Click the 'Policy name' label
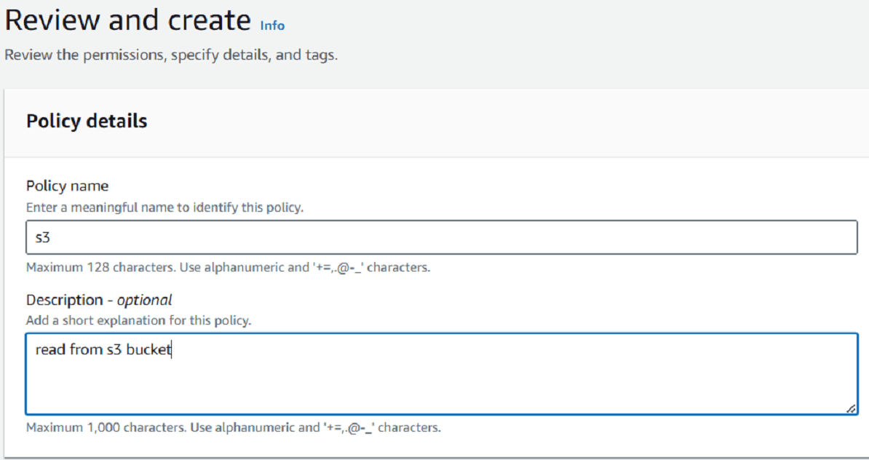The width and height of the screenshot is (869, 460). coord(67,186)
